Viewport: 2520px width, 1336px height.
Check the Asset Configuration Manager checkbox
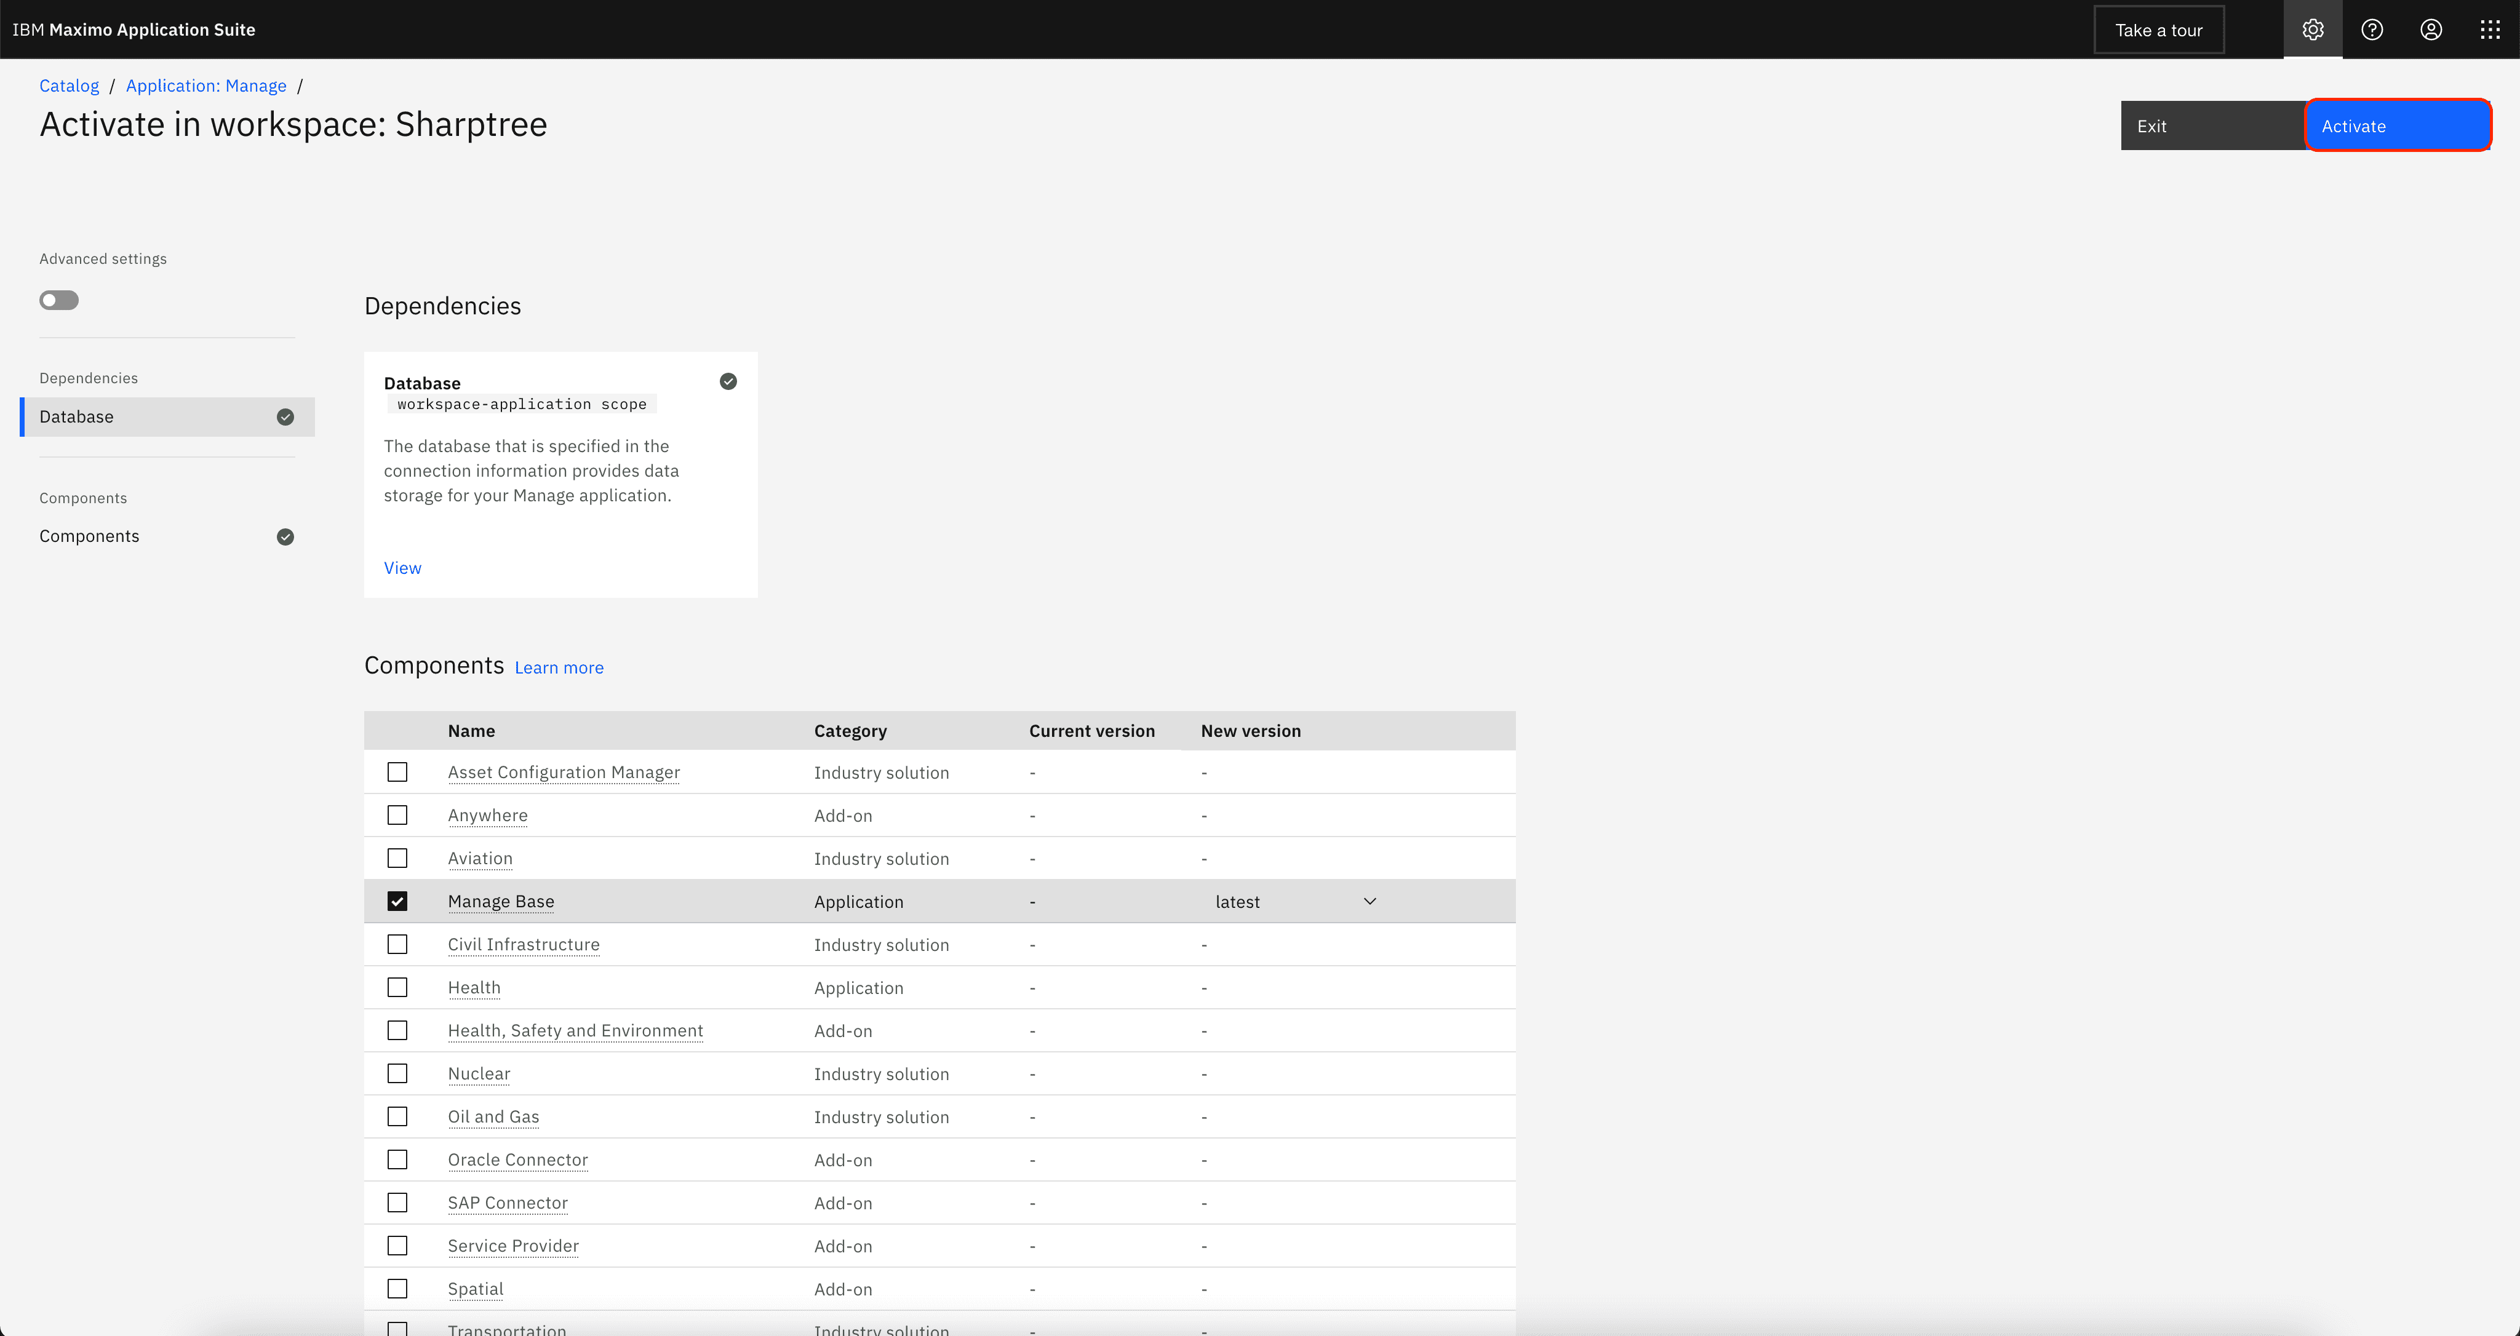pyautogui.click(x=397, y=773)
